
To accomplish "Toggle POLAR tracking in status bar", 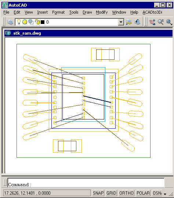I will (143, 193).
